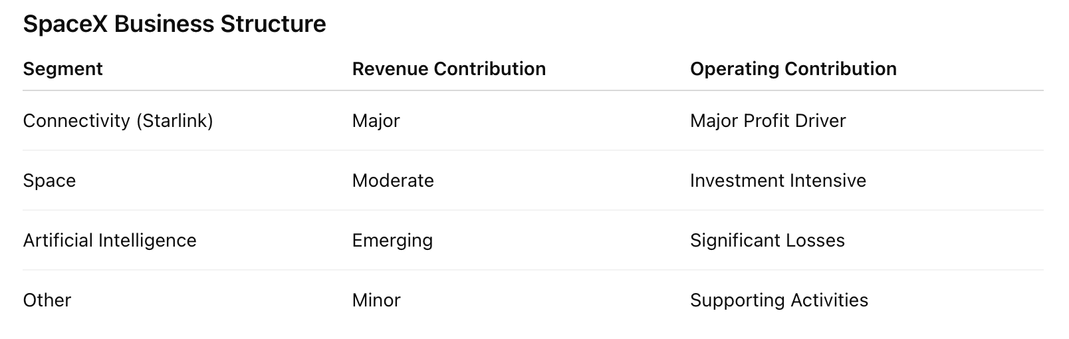Click the Supporting Activities cell
The image size is (1069, 339).
click(779, 300)
